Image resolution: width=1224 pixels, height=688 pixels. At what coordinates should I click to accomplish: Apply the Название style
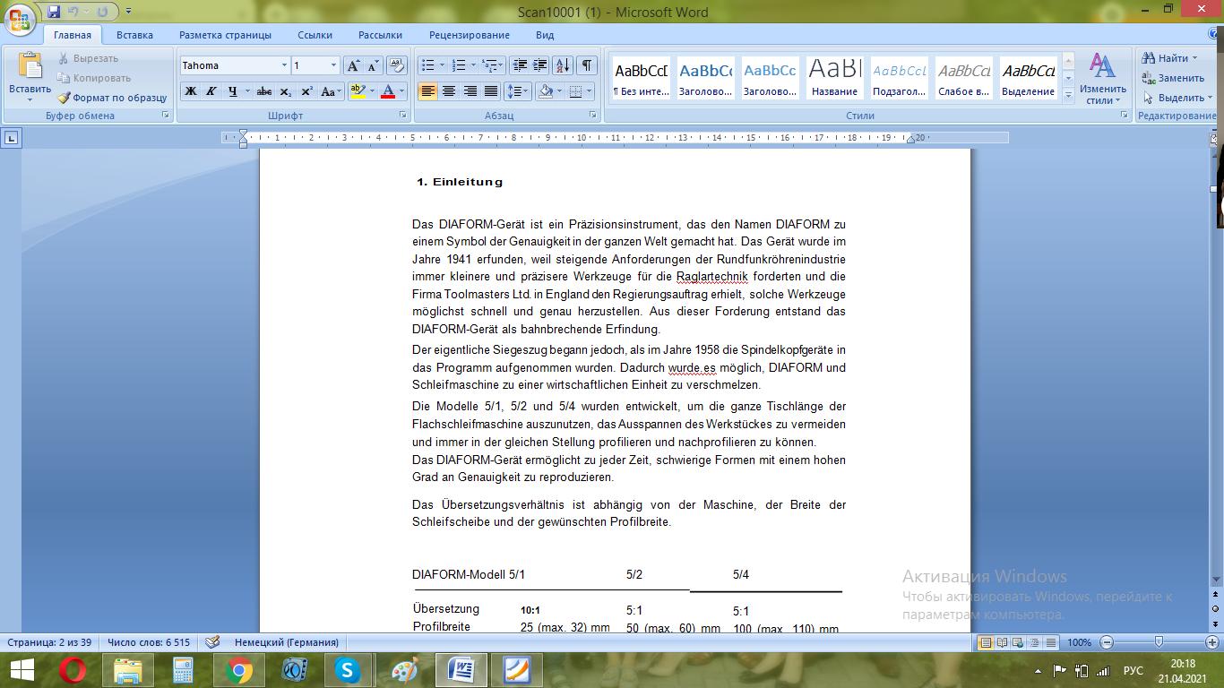834,78
